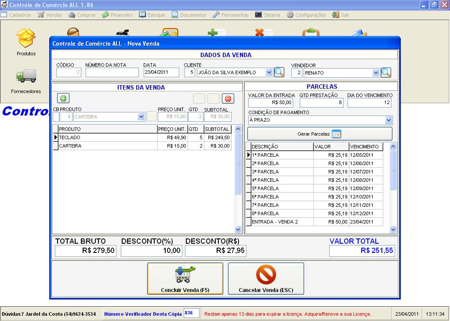Open vendor search magnifier icon
450x321 pixels.
point(385,72)
